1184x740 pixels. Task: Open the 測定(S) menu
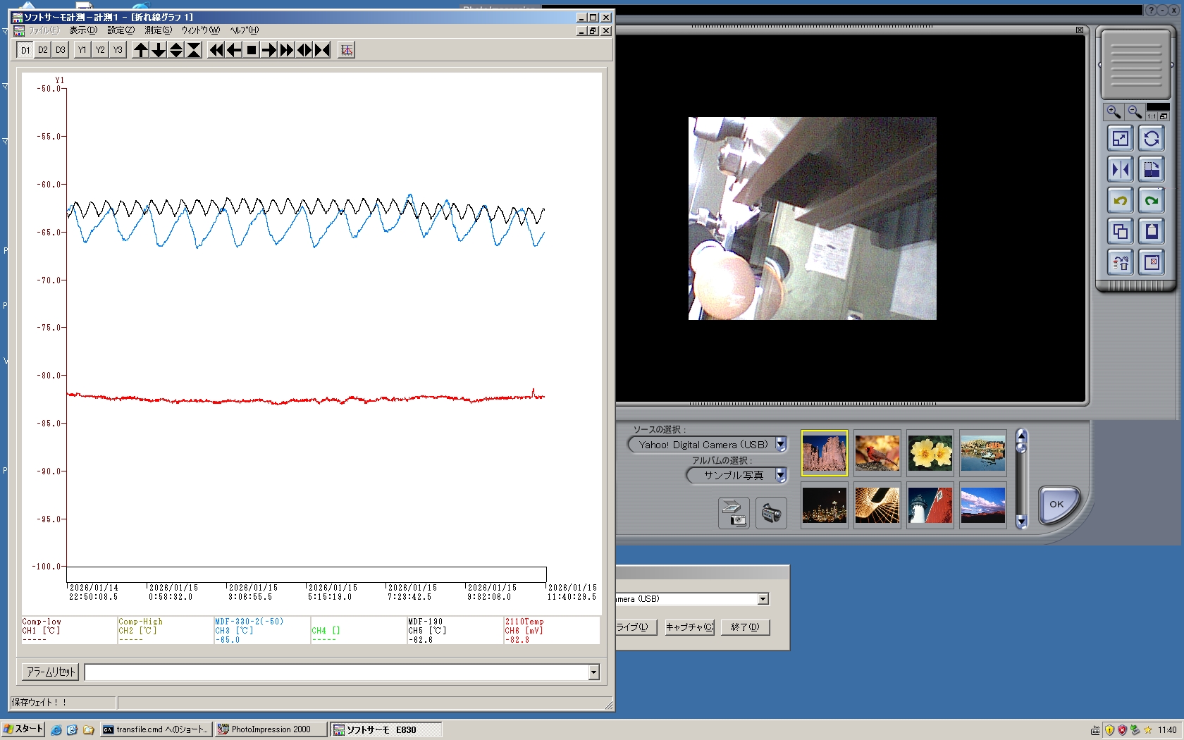[158, 30]
